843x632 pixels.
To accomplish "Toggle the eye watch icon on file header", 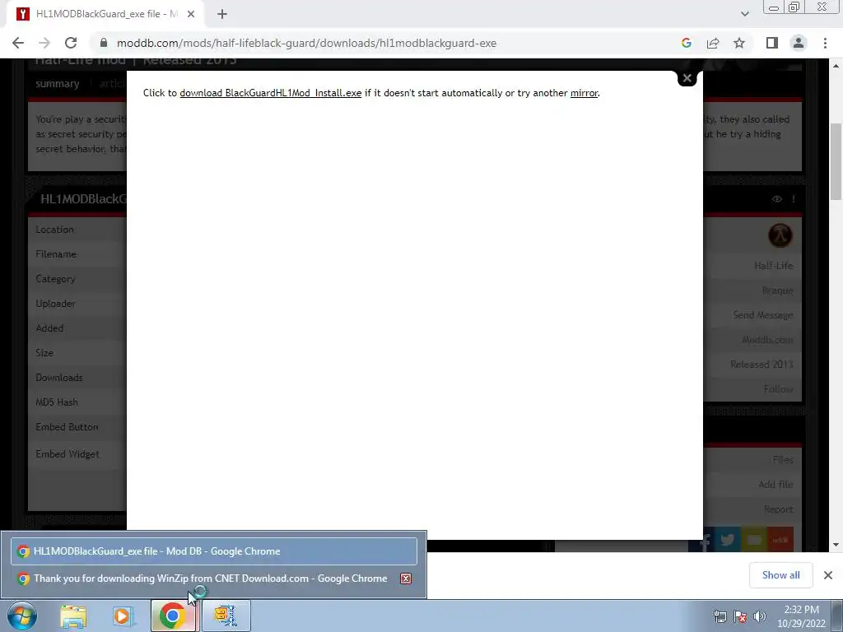I will tap(777, 199).
